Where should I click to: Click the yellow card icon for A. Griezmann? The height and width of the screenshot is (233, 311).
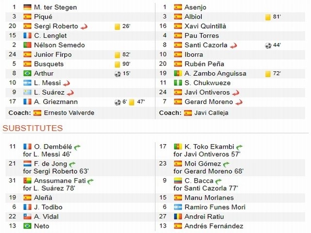click(132, 102)
